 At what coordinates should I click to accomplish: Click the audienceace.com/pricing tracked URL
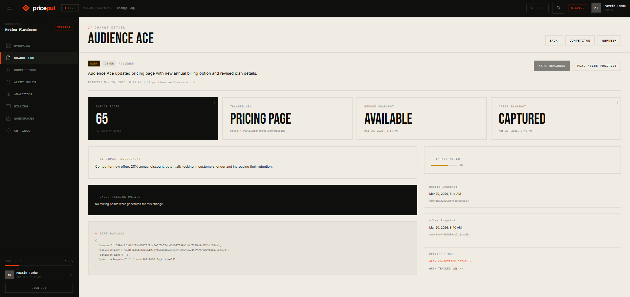[x=258, y=131]
